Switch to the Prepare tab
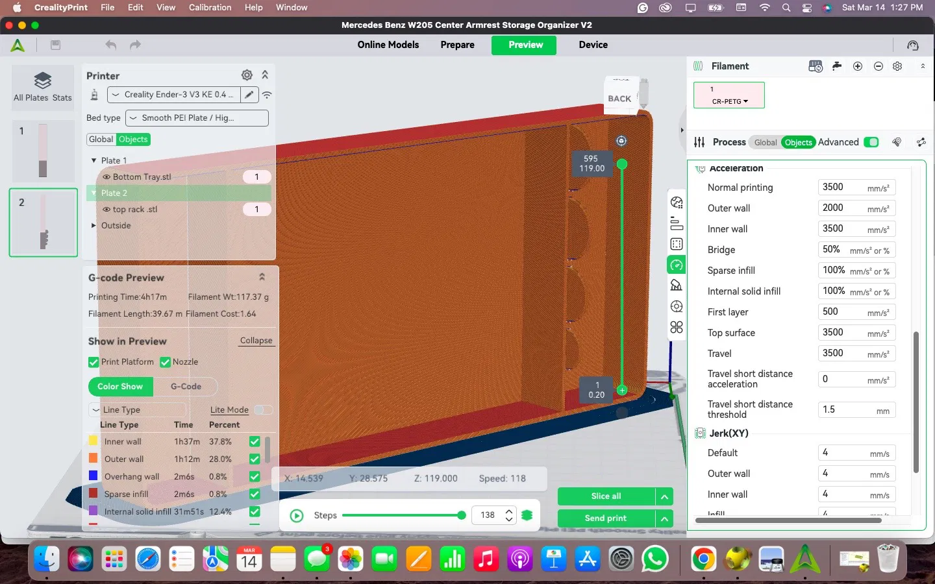This screenshot has width=935, height=584. pyautogui.click(x=458, y=45)
